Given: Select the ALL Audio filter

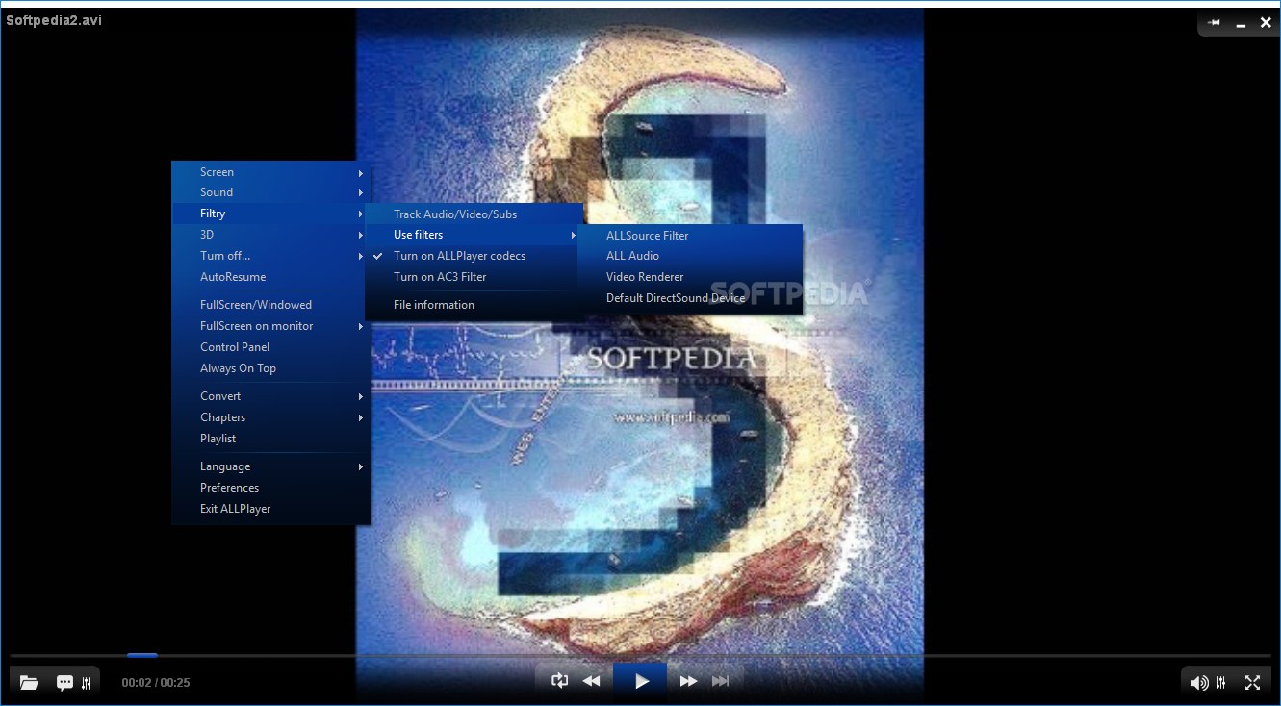Looking at the screenshot, I should 689,256.
